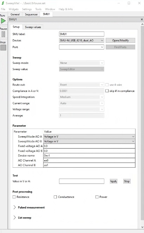
Task: Open the Route out dropdown
Action: coord(81,85)
